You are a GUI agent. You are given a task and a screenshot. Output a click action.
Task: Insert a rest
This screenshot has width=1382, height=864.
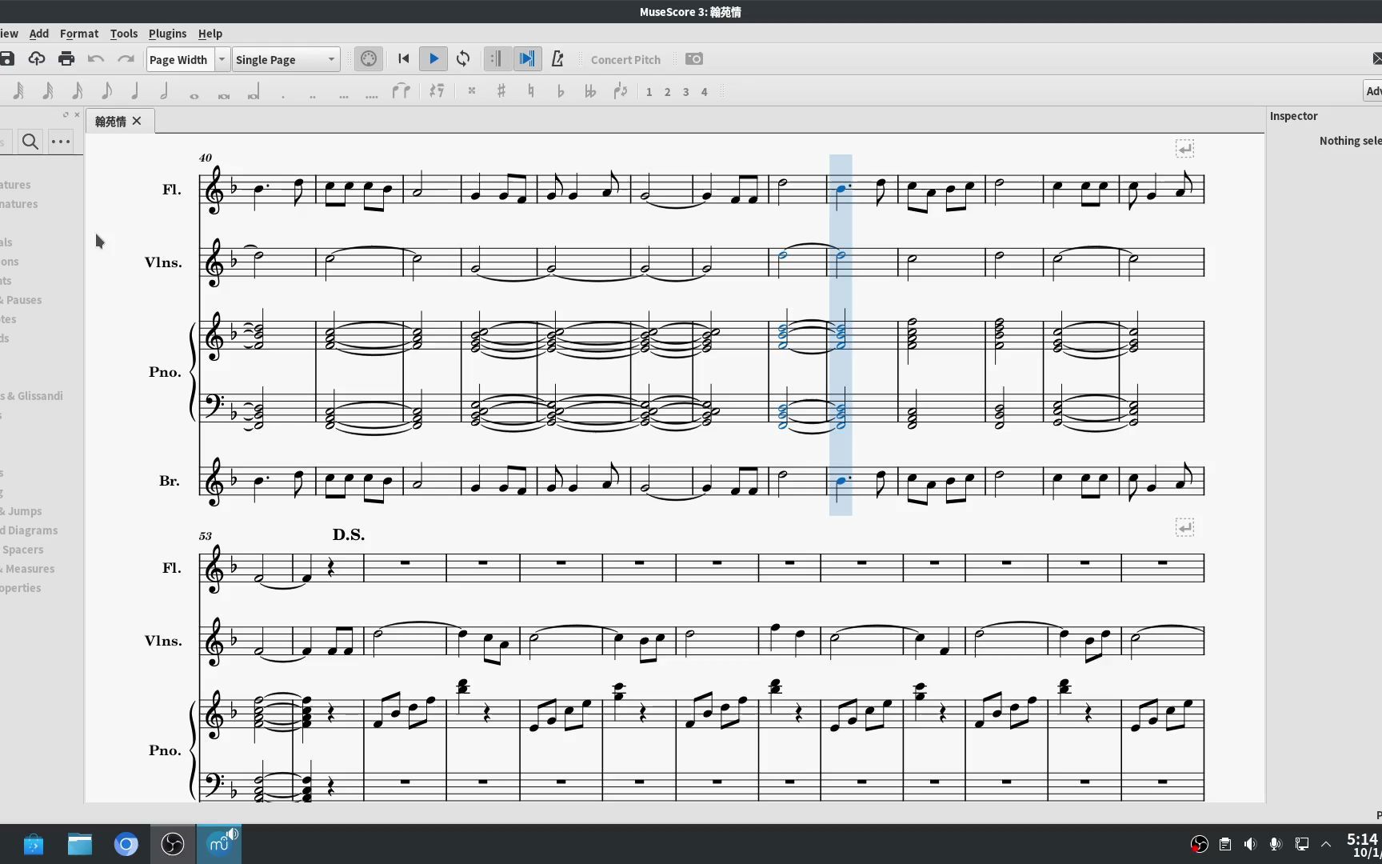click(437, 91)
